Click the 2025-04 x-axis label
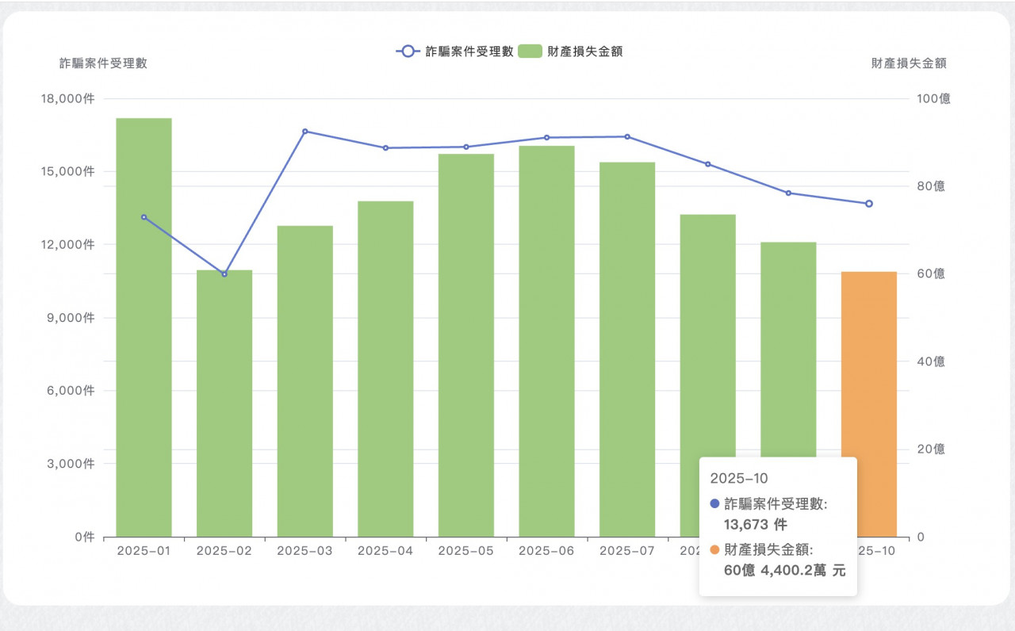Viewport: 1015px width, 631px height. click(x=385, y=551)
